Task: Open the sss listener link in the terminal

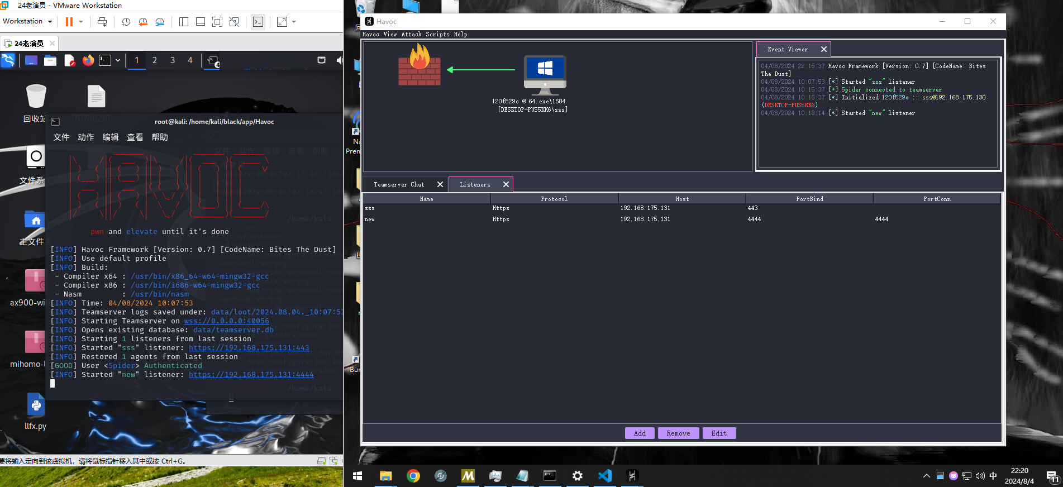Action: (249, 347)
